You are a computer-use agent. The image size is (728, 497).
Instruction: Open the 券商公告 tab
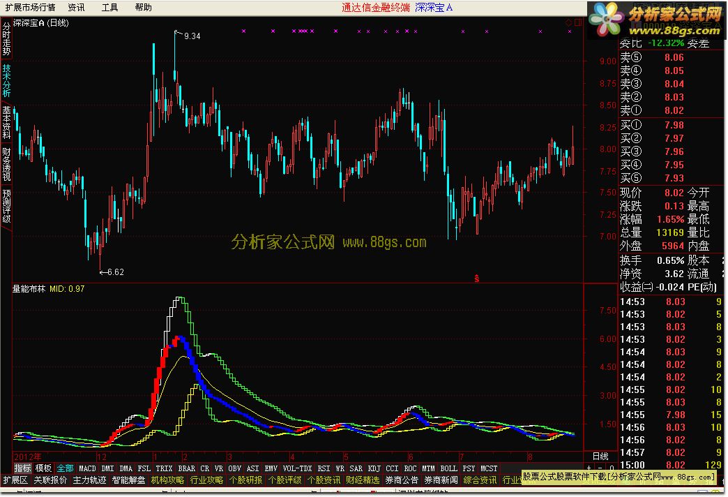(402, 480)
